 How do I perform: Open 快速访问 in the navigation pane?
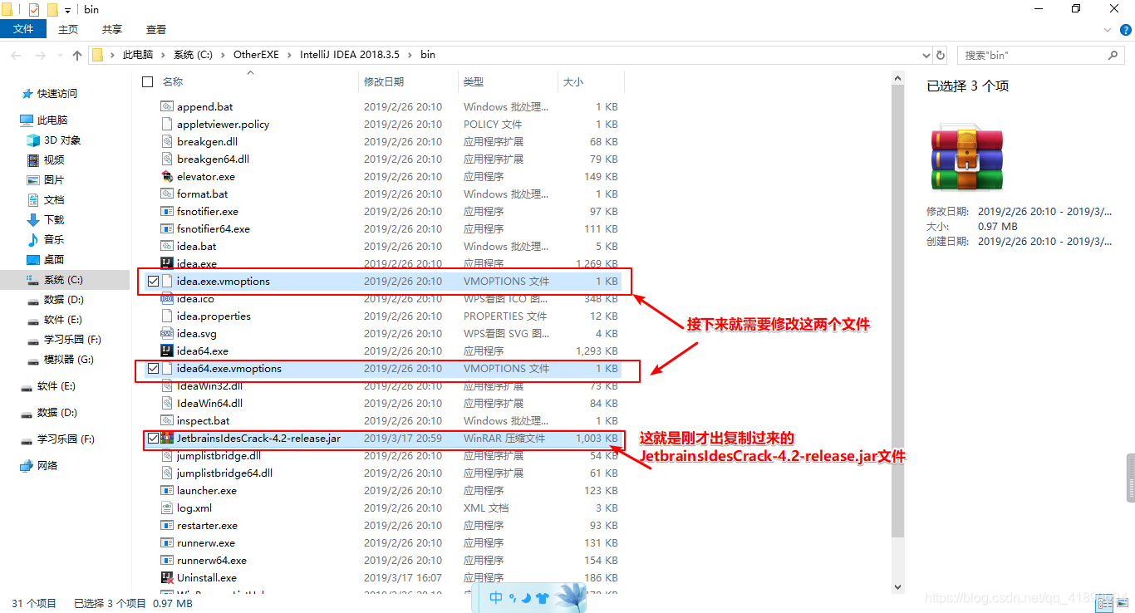coord(57,93)
